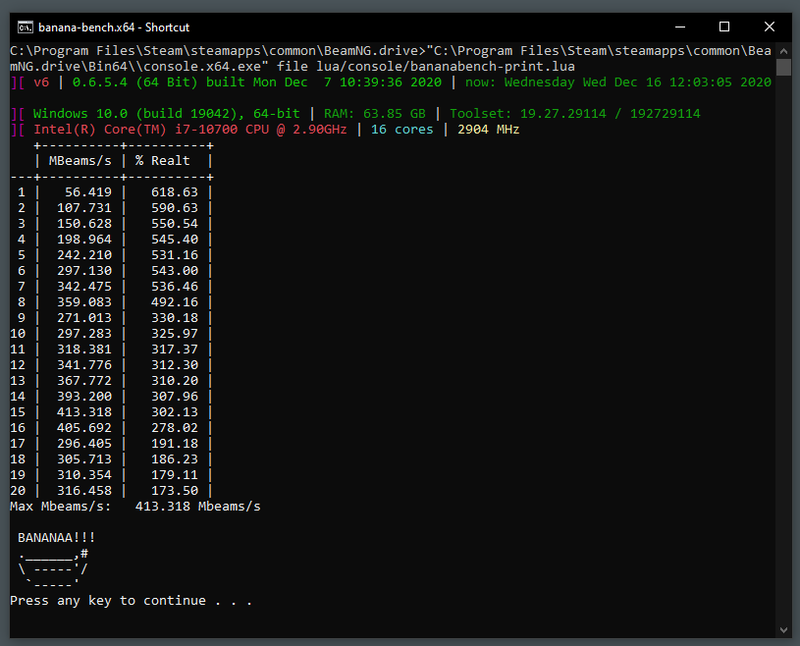Click the value 318.381 in row 11
The image size is (800, 646).
84,350
